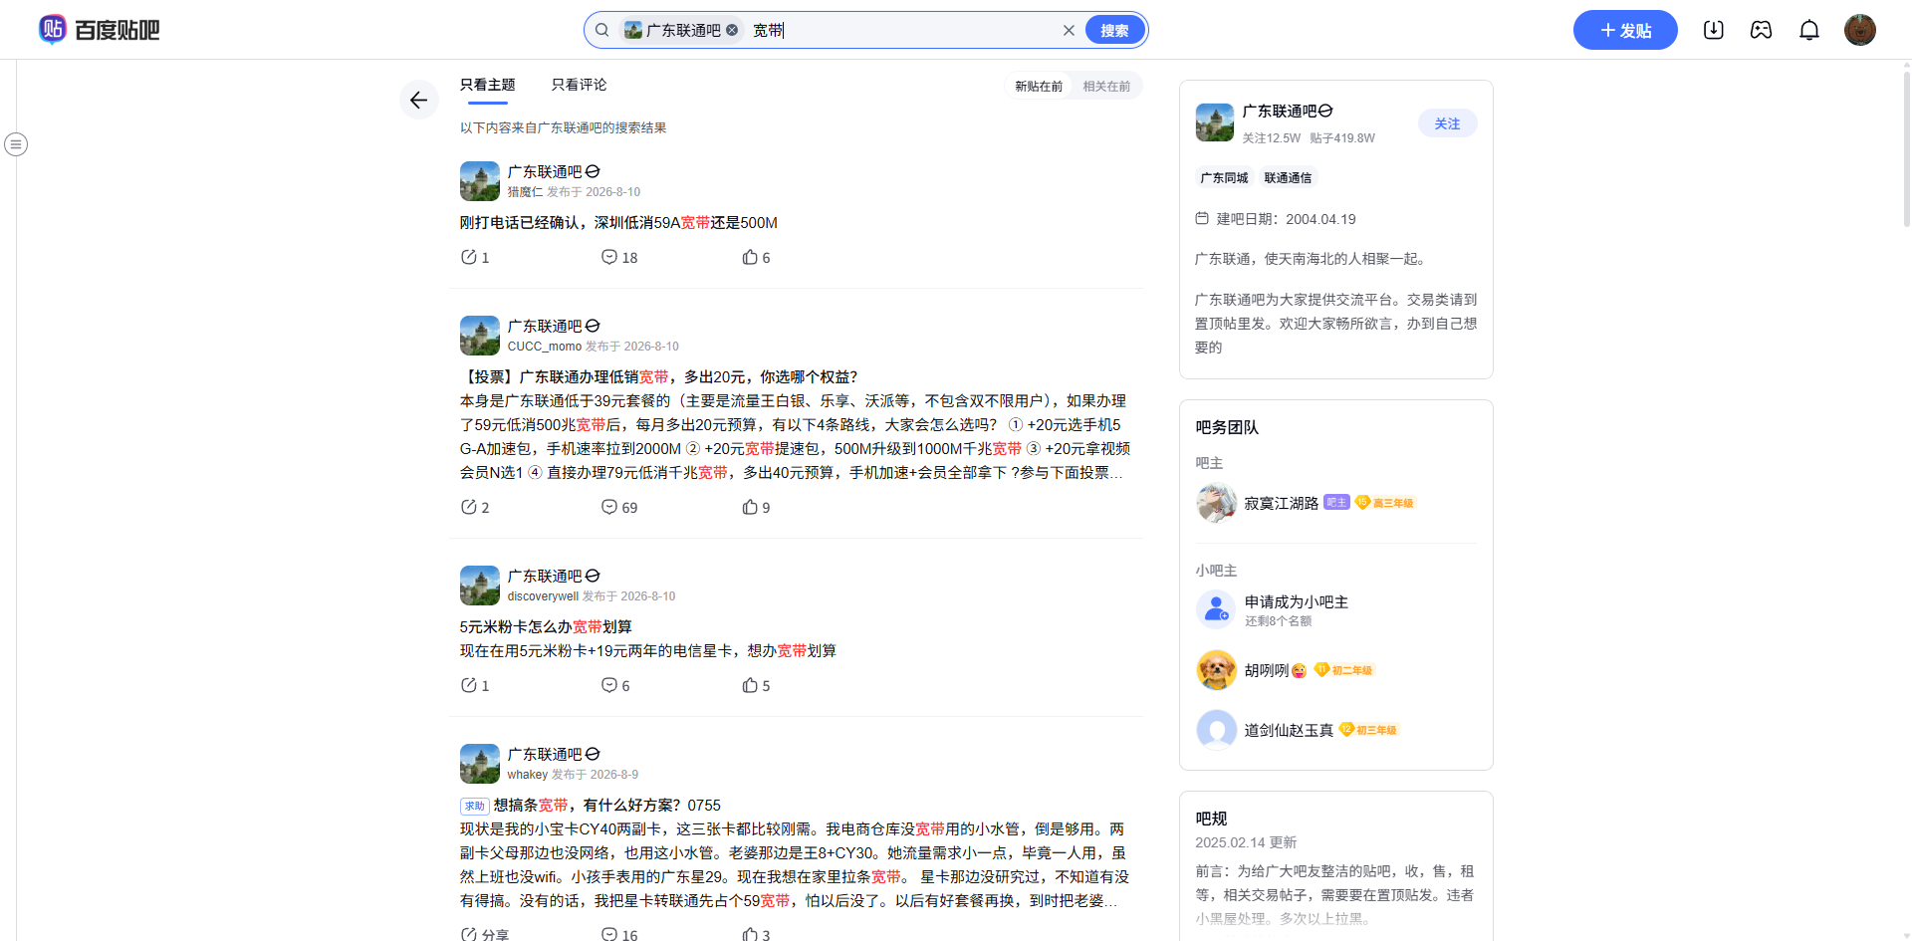Remove the 广东联通吧 search tag
This screenshot has width=1912, height=941.
click(732, 30)
